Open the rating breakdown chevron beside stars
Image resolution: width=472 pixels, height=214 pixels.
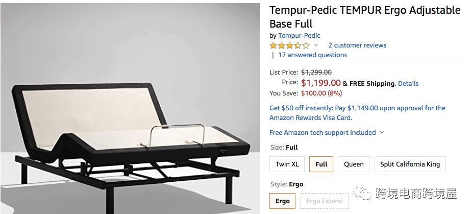tap(316, 45)
